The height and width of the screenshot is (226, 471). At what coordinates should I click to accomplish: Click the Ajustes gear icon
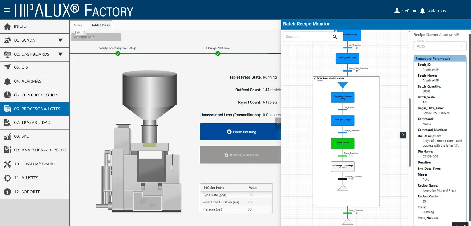tap(8, 178)
